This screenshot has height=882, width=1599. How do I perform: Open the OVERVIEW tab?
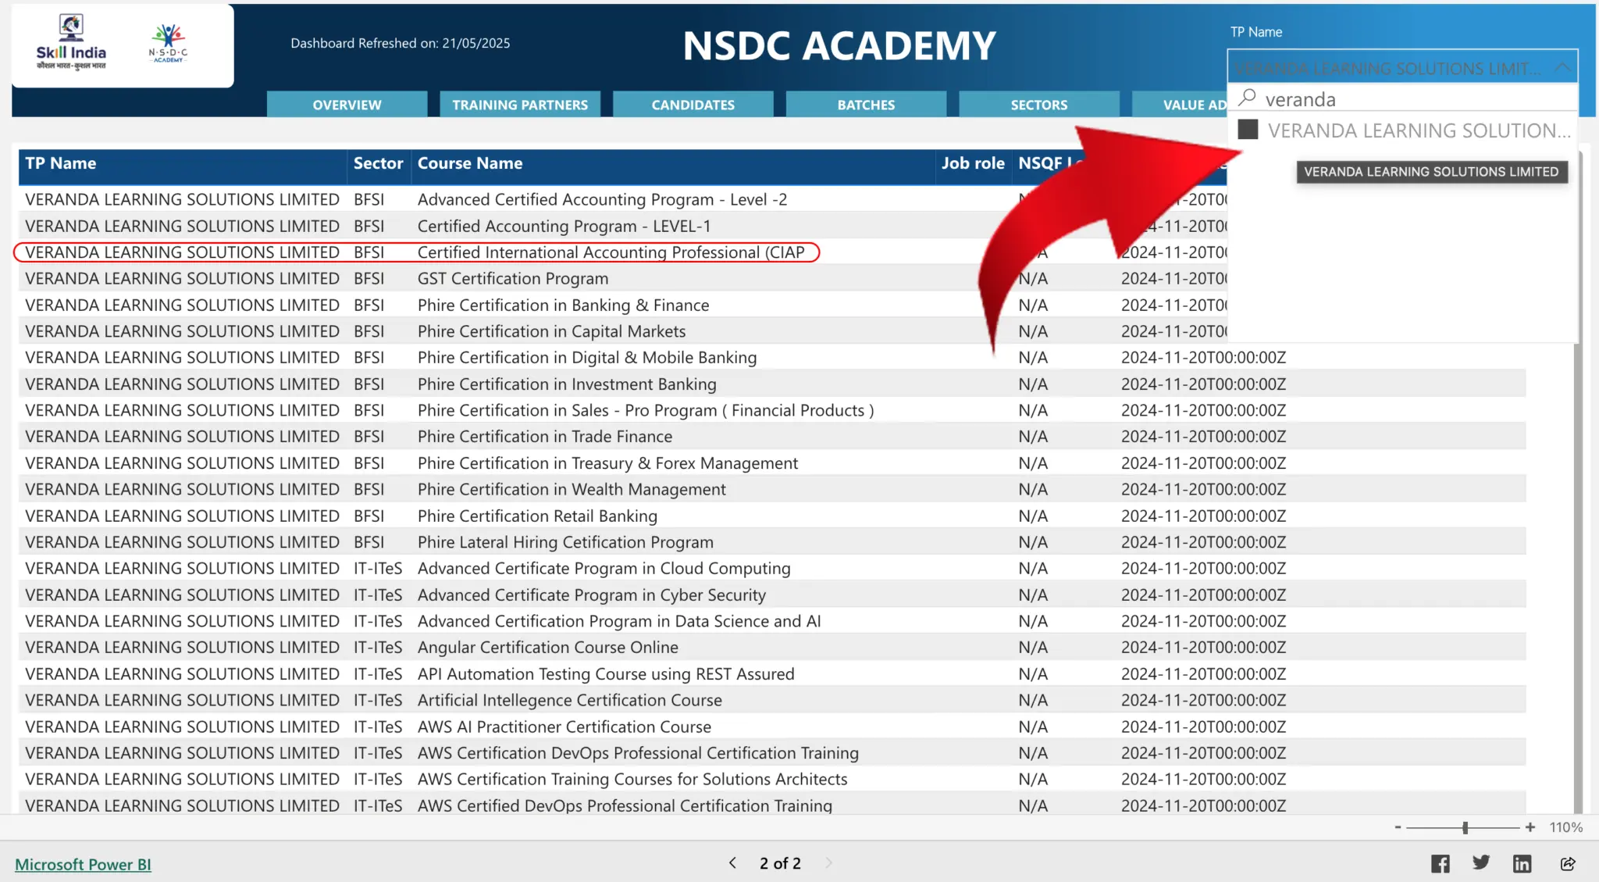(x=347, y=105)
